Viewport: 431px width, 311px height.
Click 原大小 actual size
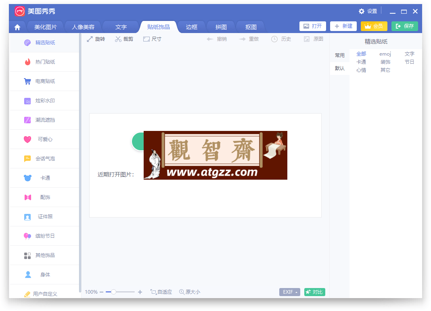[x=190, y=292]
